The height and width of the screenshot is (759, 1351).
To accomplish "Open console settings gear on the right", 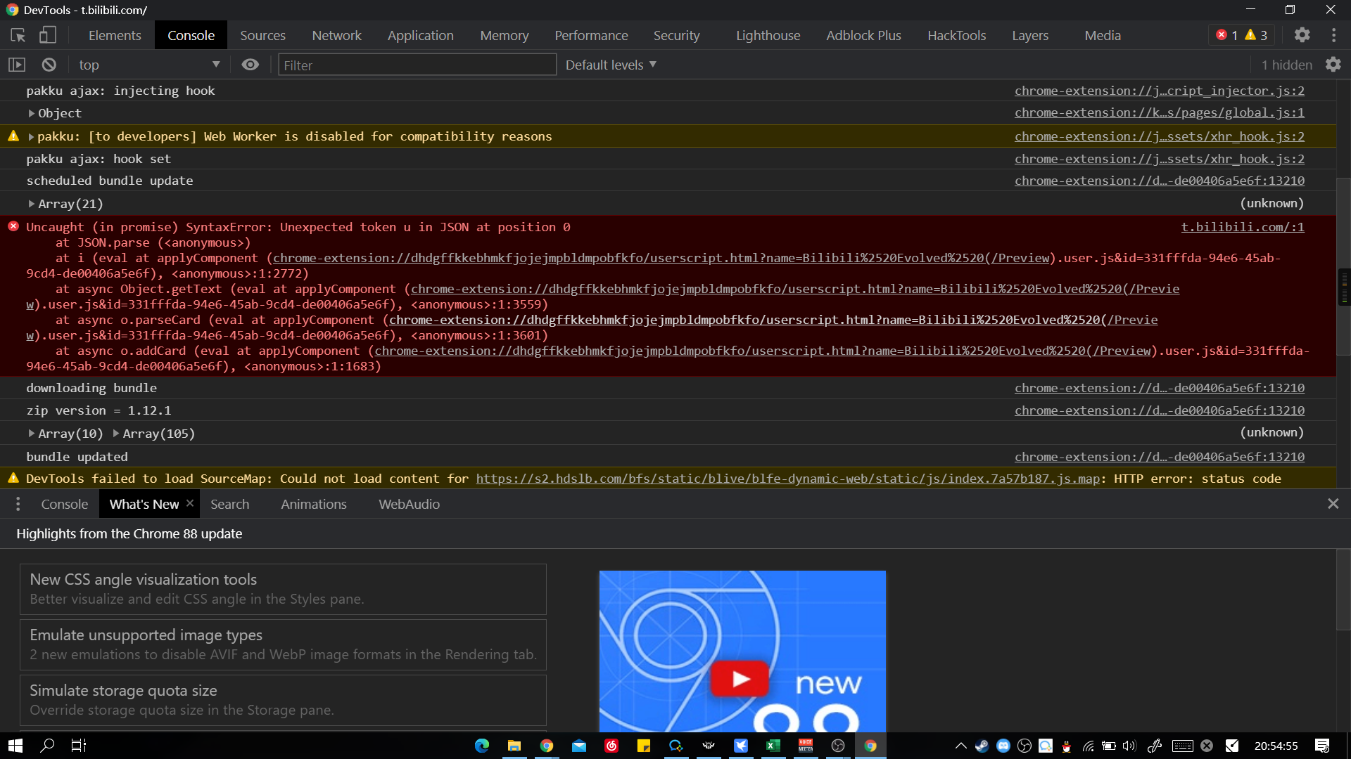I will 1335,64.
